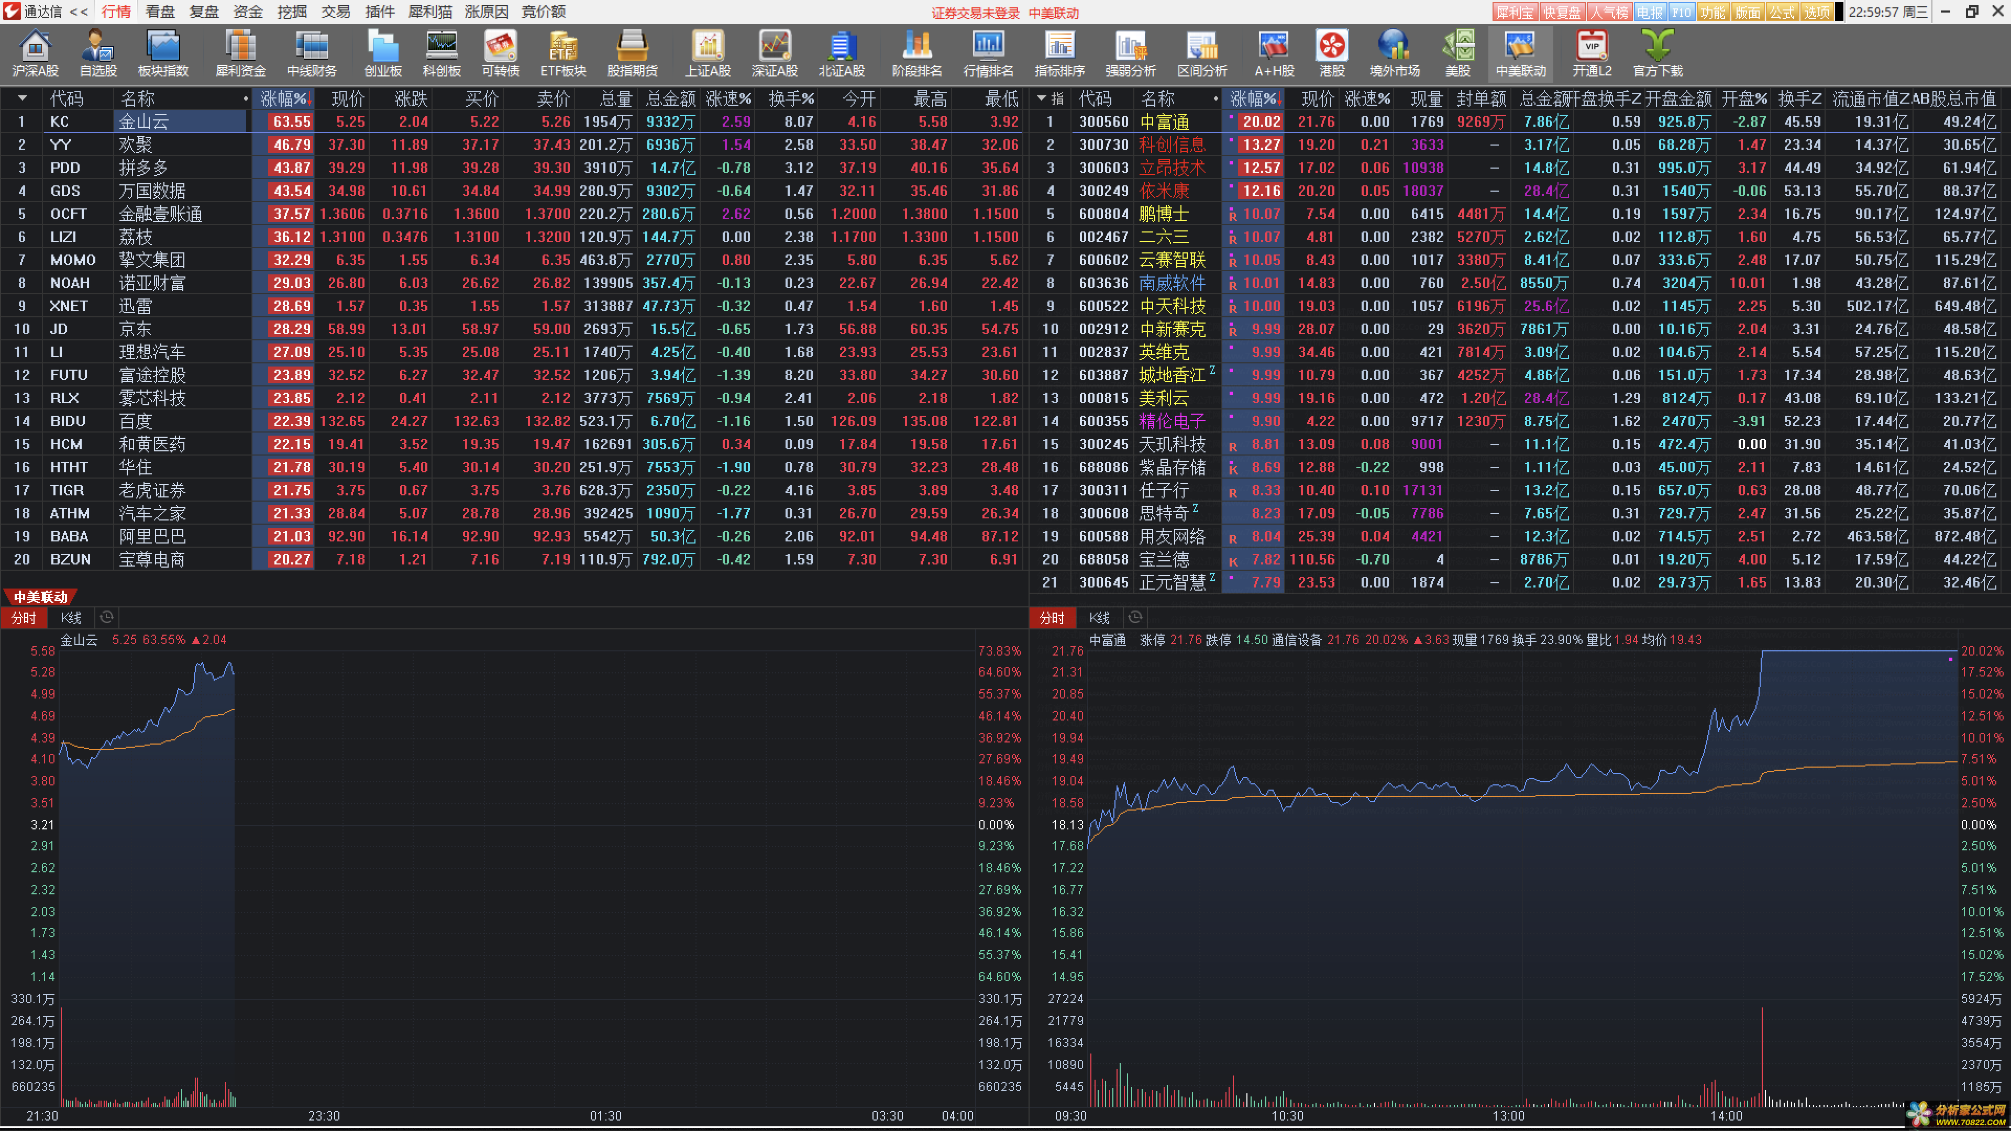Open the 资金 menu
The width and height of the screenshot is (2011, 1131).
[248, 12]
